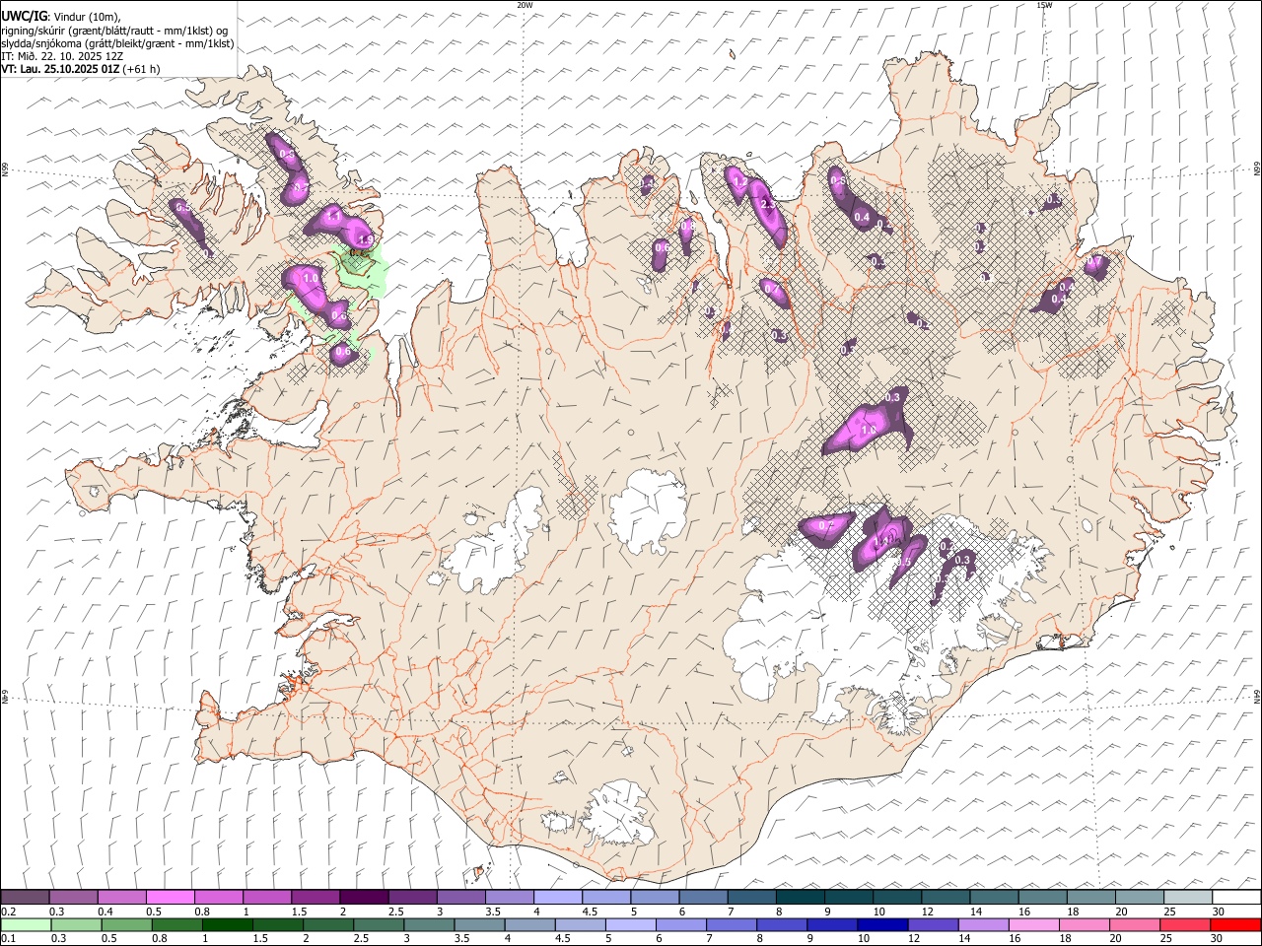The image size is (1262, 946).
Task: Click bottom-row swatch between 25 and 30
Action: (1184, 924)
